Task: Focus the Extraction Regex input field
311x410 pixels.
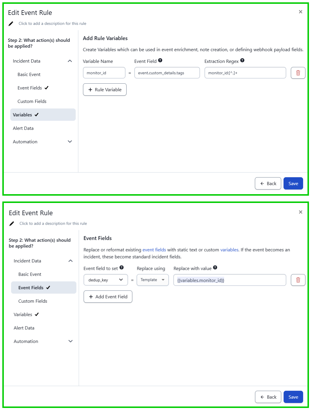Action: [x=245, y=73]
